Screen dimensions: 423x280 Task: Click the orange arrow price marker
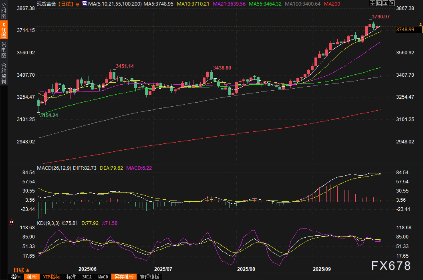click(x=420, y=25)
